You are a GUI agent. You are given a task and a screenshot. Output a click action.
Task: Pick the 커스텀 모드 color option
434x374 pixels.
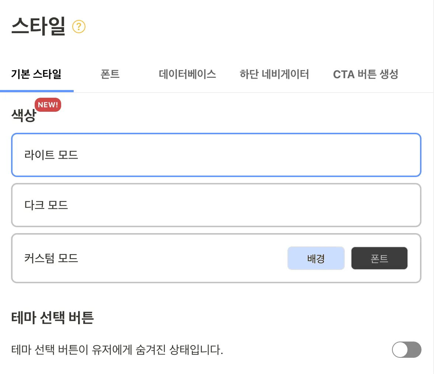pyautogui.click(x=147, y=258)
